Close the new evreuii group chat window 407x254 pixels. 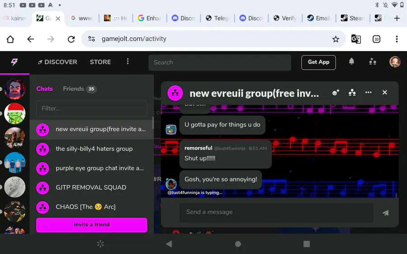(385, 92)
